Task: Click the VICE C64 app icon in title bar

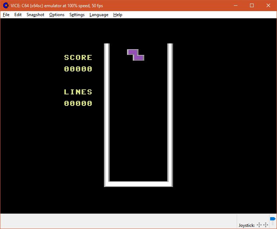Action: pos(6,5)
